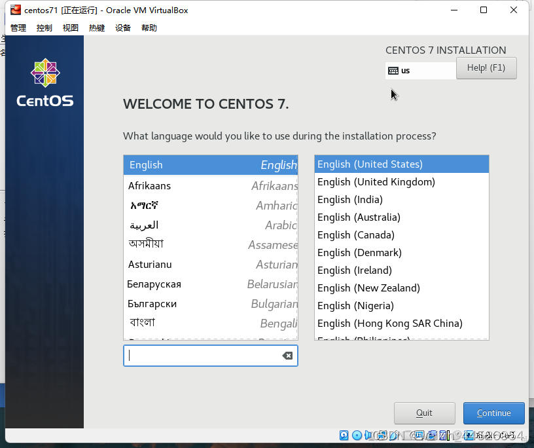Open the 视图 (View) menu
534x448 pixels.
pos(70,28)
